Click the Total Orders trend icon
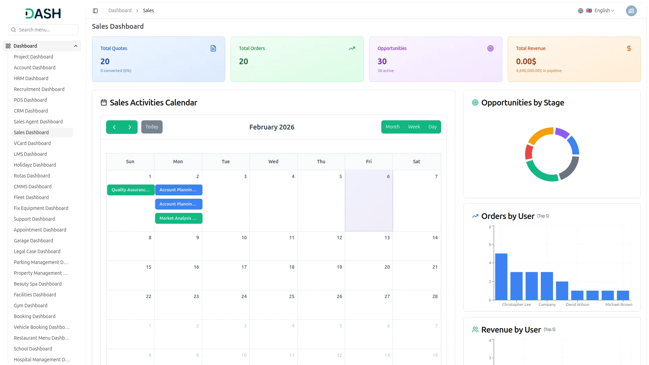The image size is (649, 365). (352, 48)
